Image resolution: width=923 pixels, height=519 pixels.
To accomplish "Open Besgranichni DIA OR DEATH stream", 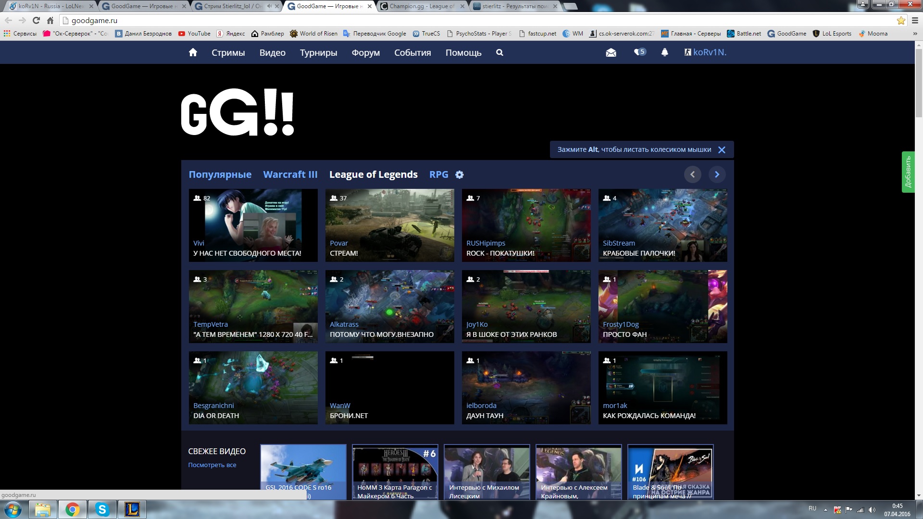I will tap(253, 388).
